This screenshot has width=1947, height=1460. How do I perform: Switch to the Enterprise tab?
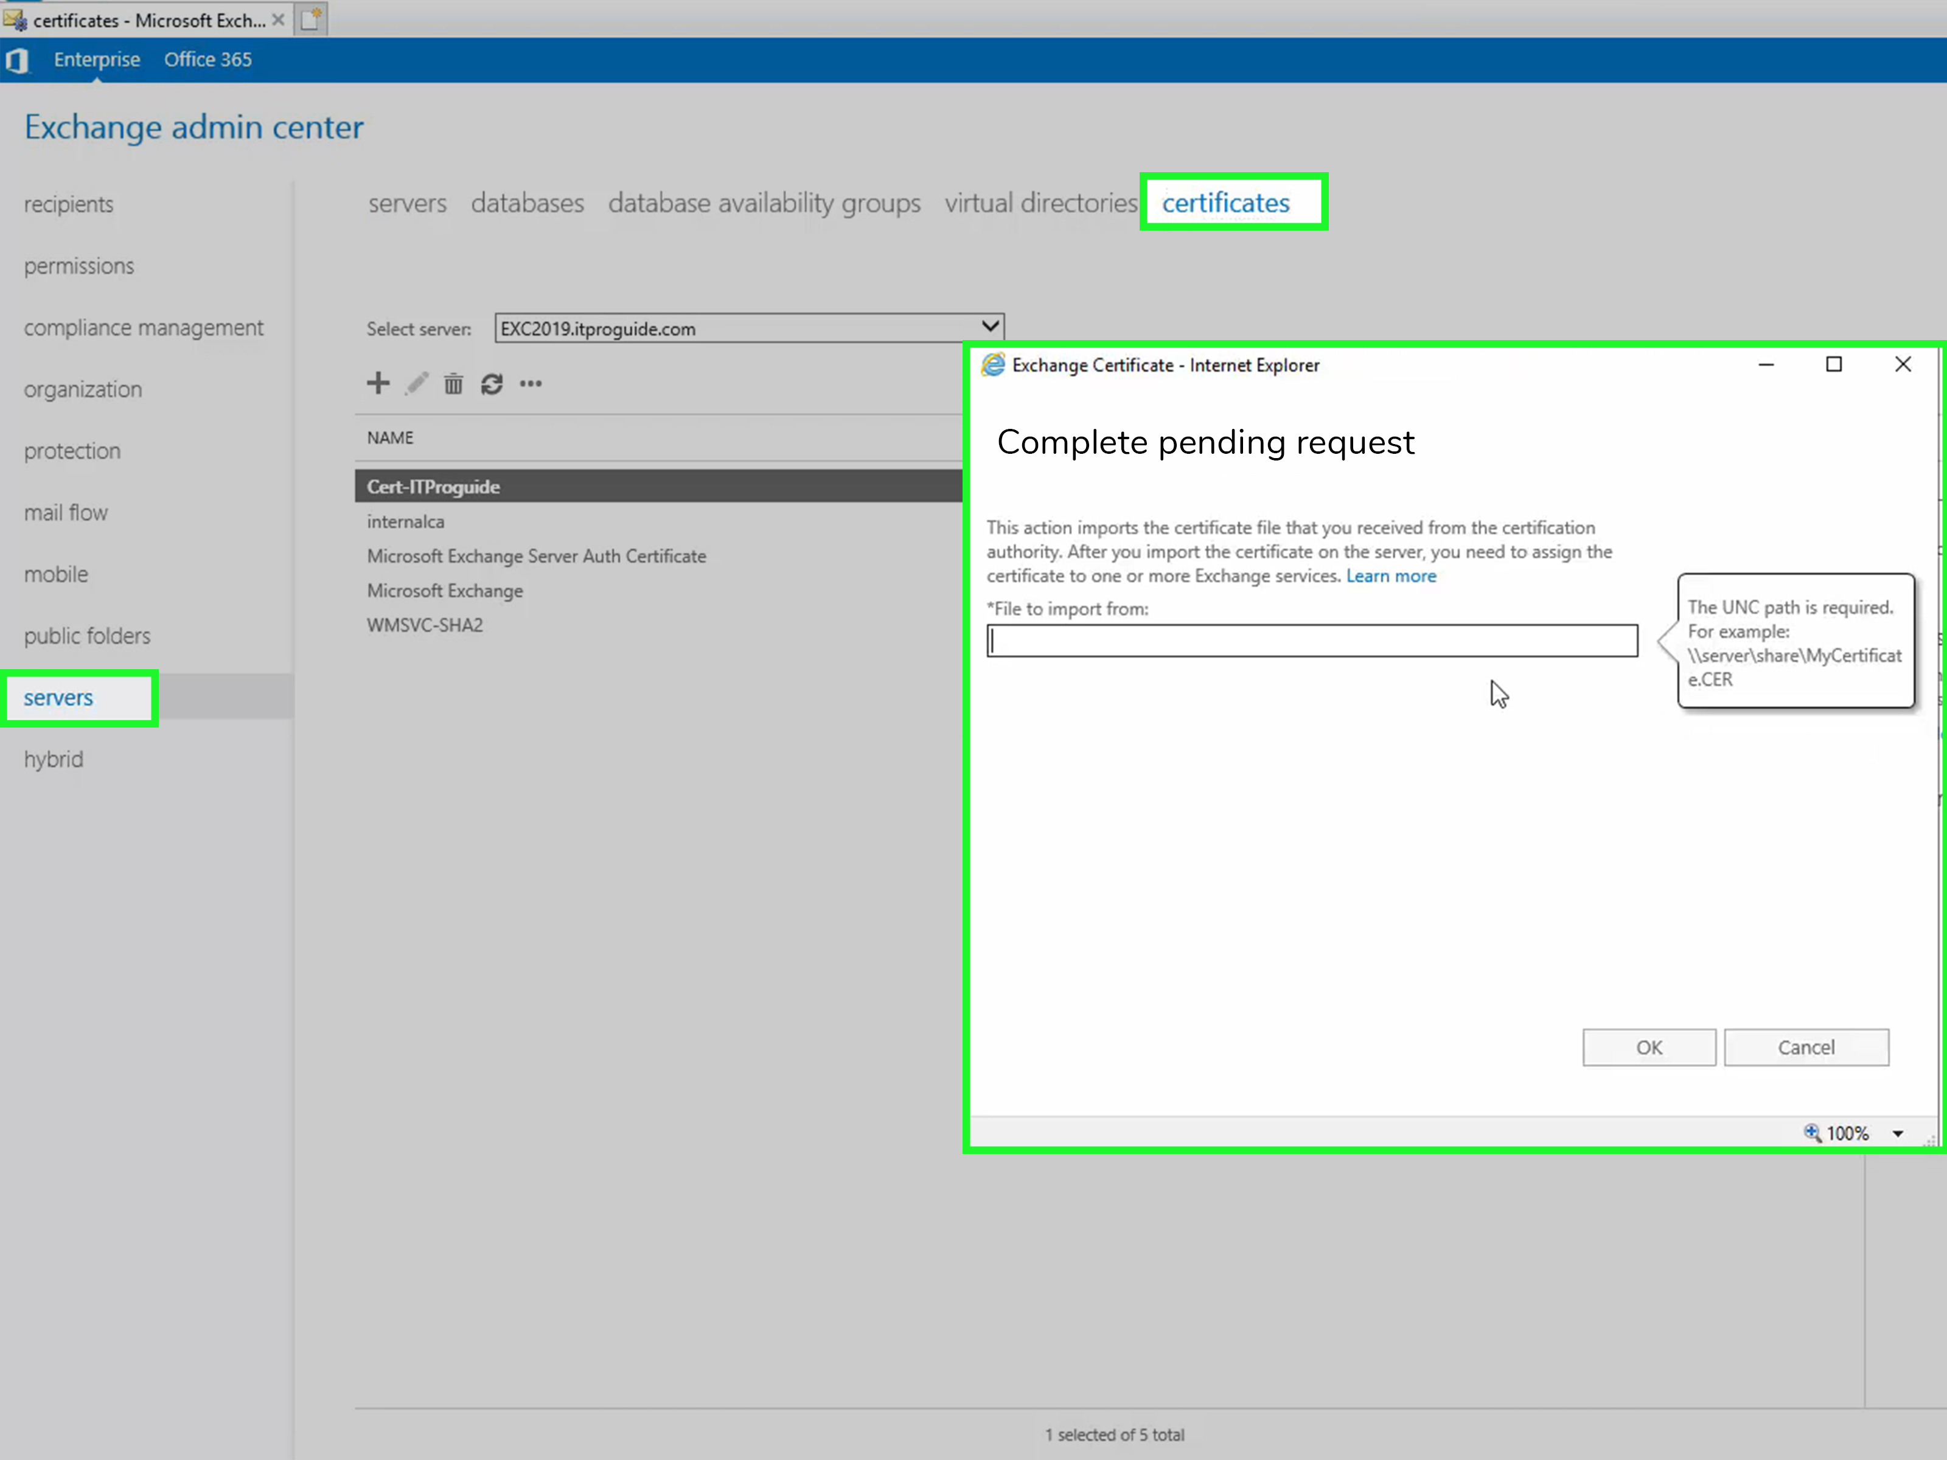(x=97, y=59)
